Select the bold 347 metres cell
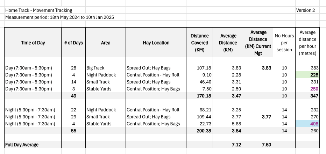The height and width of the screenshot is (154, 326). pos(307,96)
